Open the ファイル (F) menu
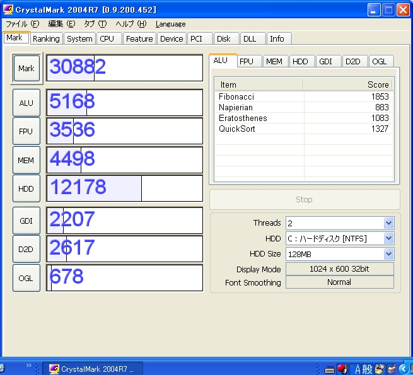413x375 pixels. [x=23, y=24]
